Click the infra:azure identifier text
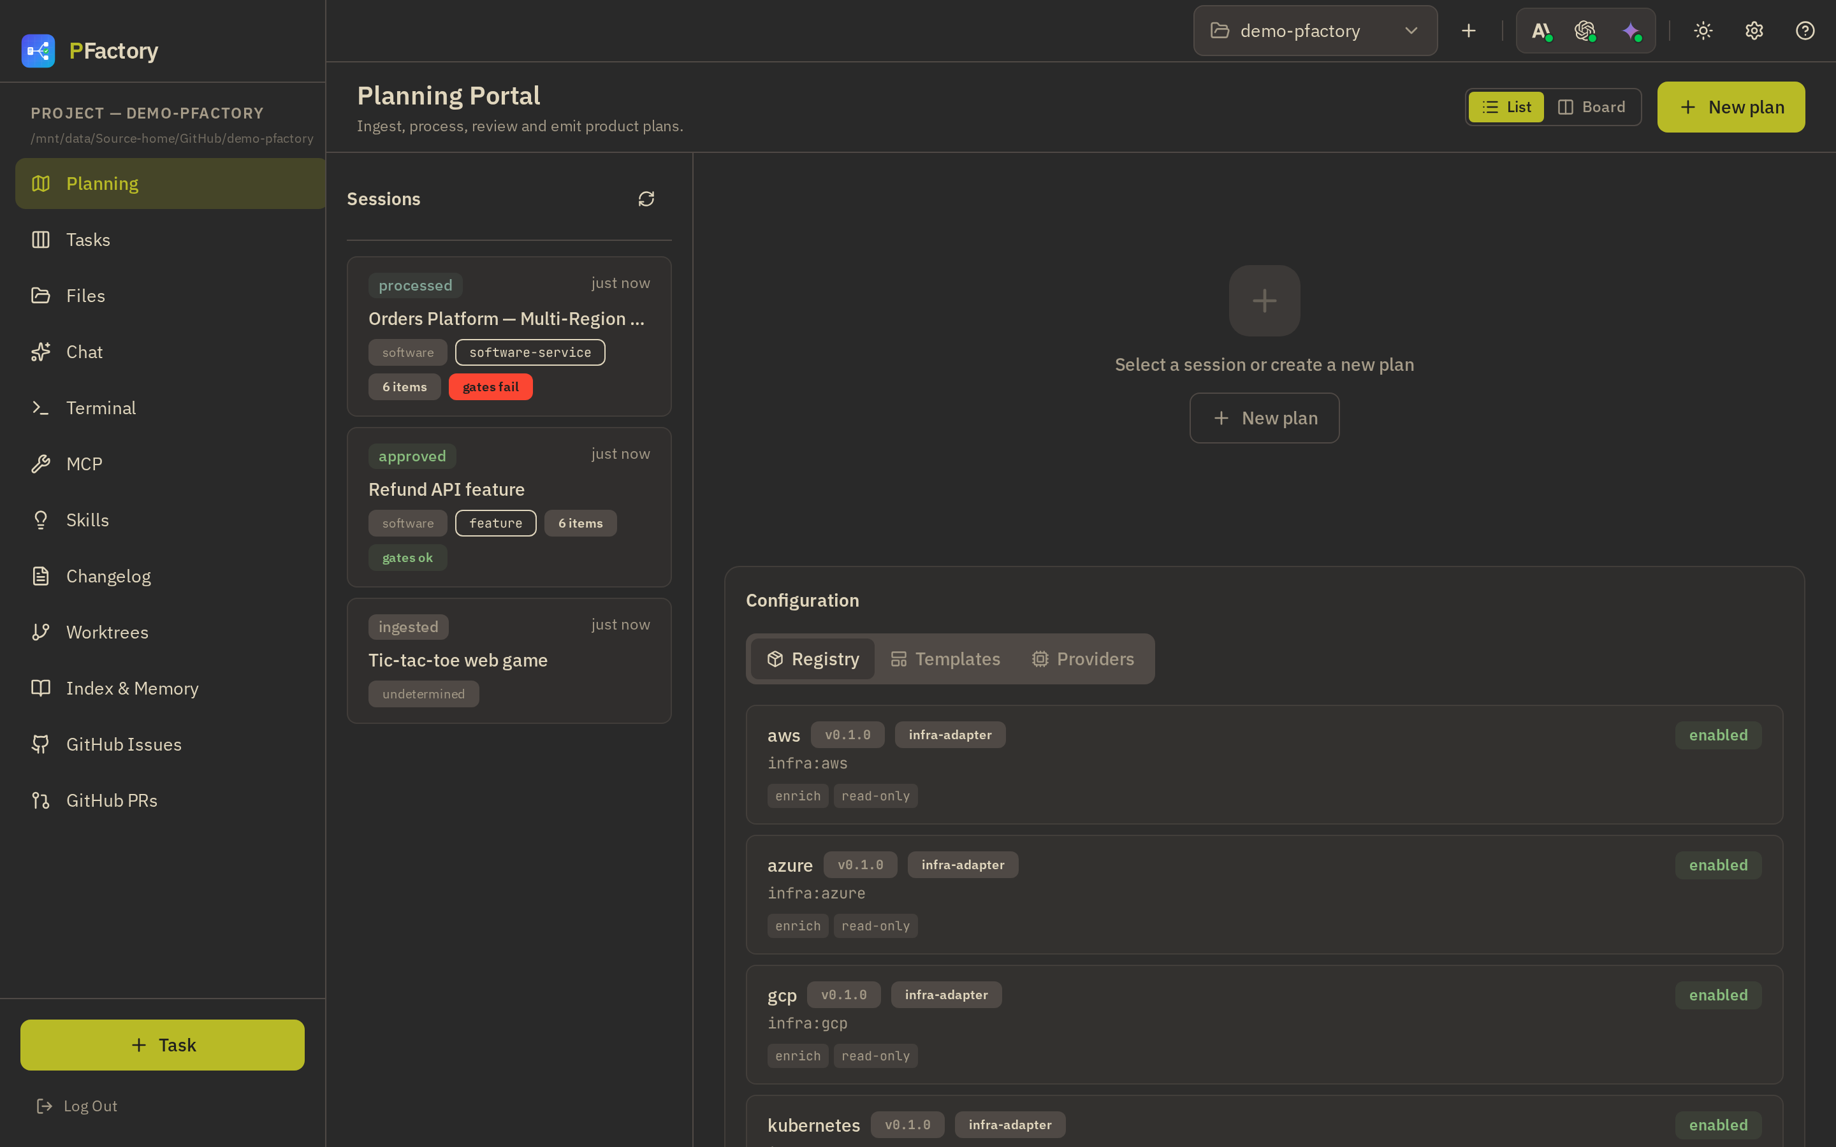 point(817,893)
